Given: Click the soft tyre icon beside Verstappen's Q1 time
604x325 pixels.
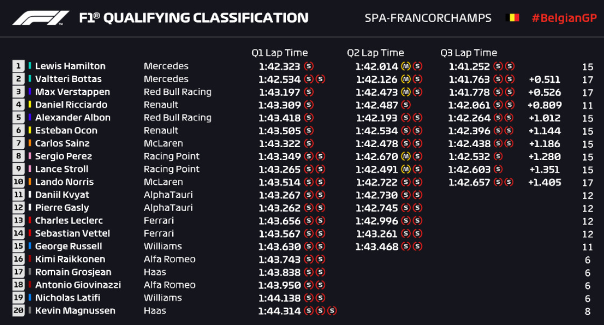Looking at the screenshot, I should click(308, 92).
